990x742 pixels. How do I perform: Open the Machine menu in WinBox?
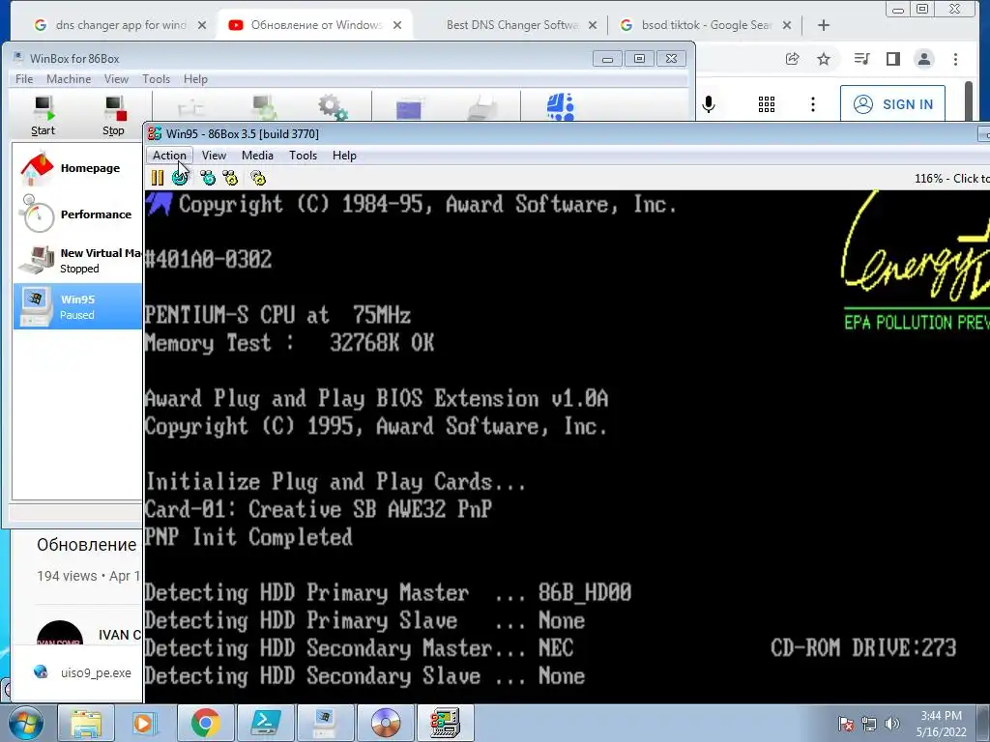(69, 79)
